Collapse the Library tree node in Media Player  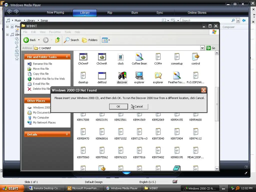pyautogui.click(x=7, y=34)
